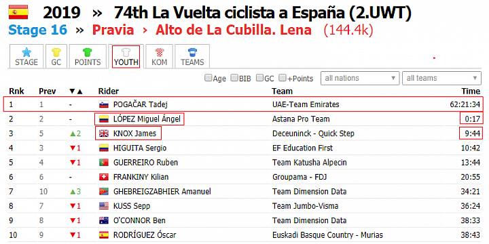Open the all nations dropdown
Screen dimensions: 489x244
coord(360,78)
